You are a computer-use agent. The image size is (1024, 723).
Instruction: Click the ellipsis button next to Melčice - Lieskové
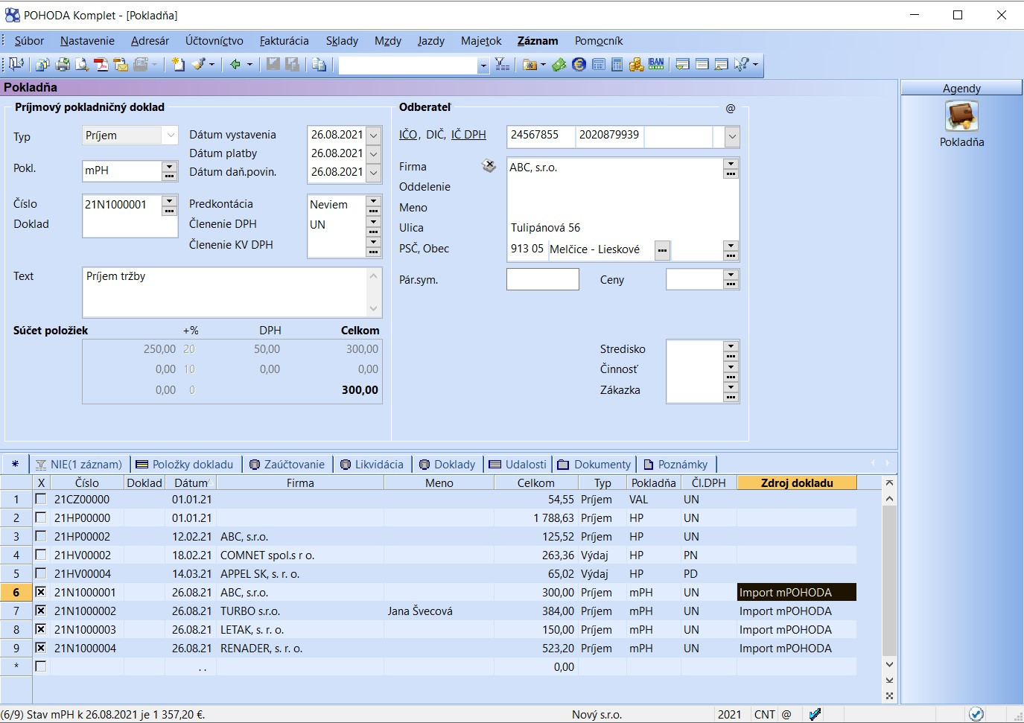[662, 250]
